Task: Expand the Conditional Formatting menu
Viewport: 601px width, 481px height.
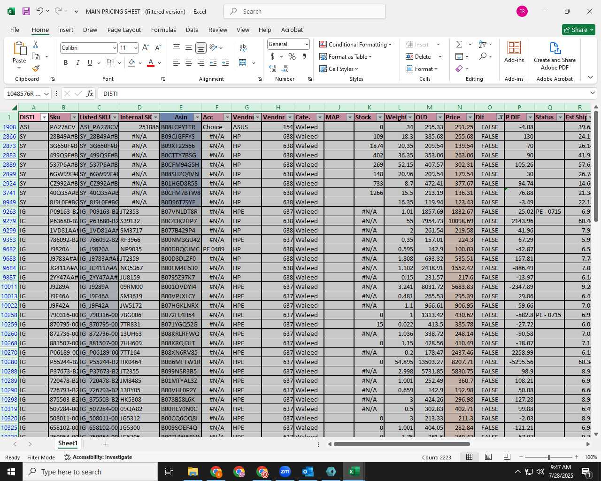Action: [x=355, y=44]
